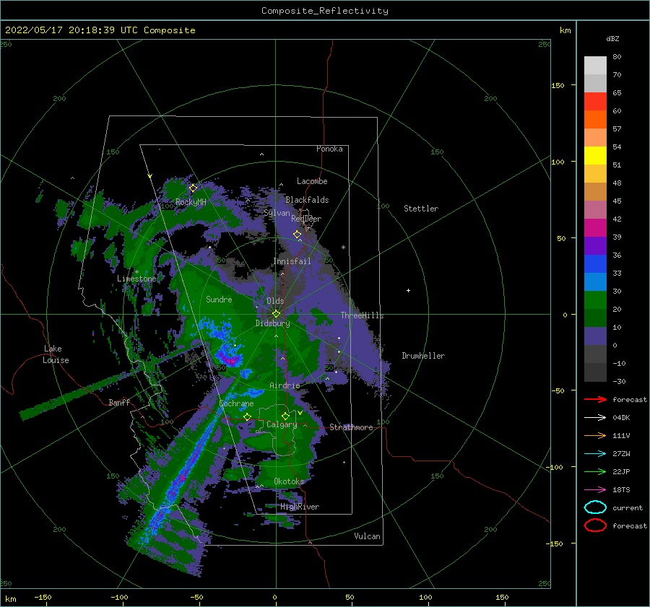Click the Okotoks city label
Image resolution: width=650 pixels, height=607 pixels.
[x=289, y=481]
